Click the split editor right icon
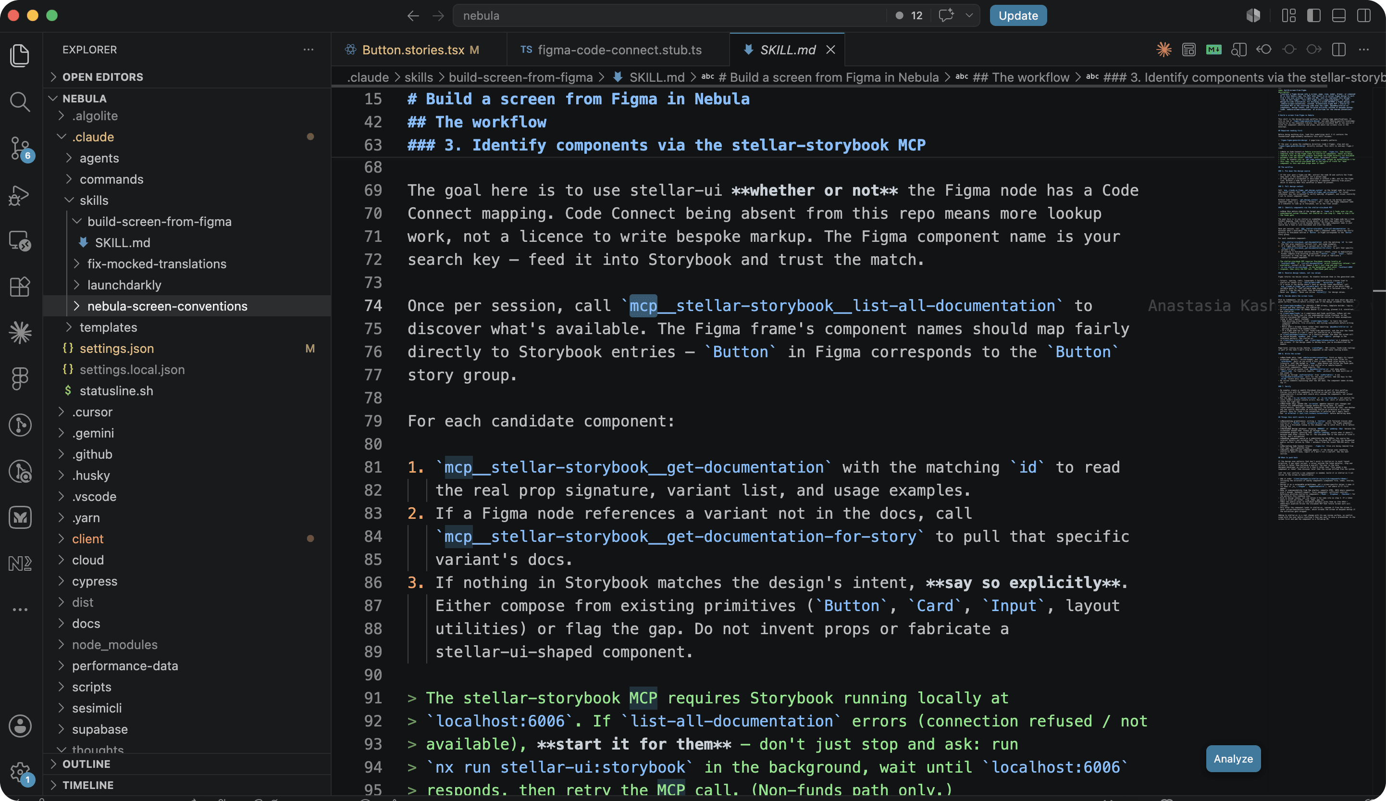The image size is (1386, 801). click(x=1339, y=50)
